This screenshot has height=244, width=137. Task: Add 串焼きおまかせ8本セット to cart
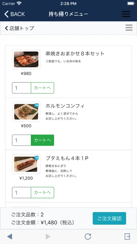click(43, 88)
